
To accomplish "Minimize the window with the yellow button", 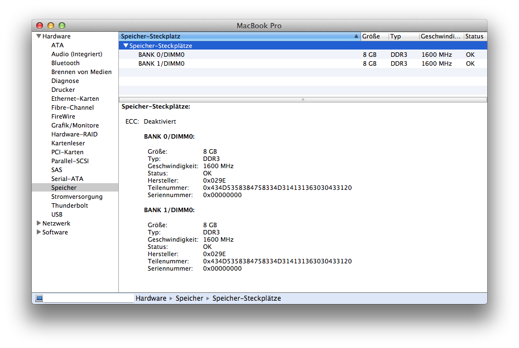I will (51, 26).
